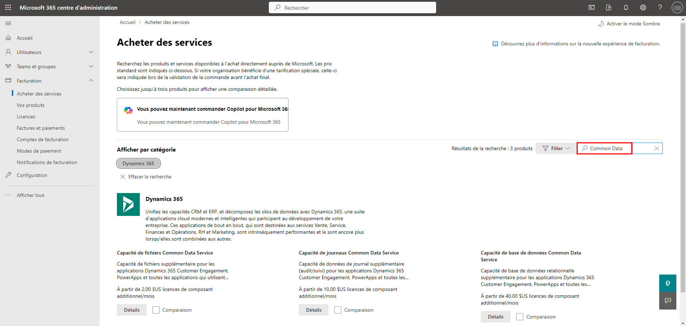Check Comparaison for Capacité de fichiers
This screenshot has width=686, height=326.
[x=156, y=310]
